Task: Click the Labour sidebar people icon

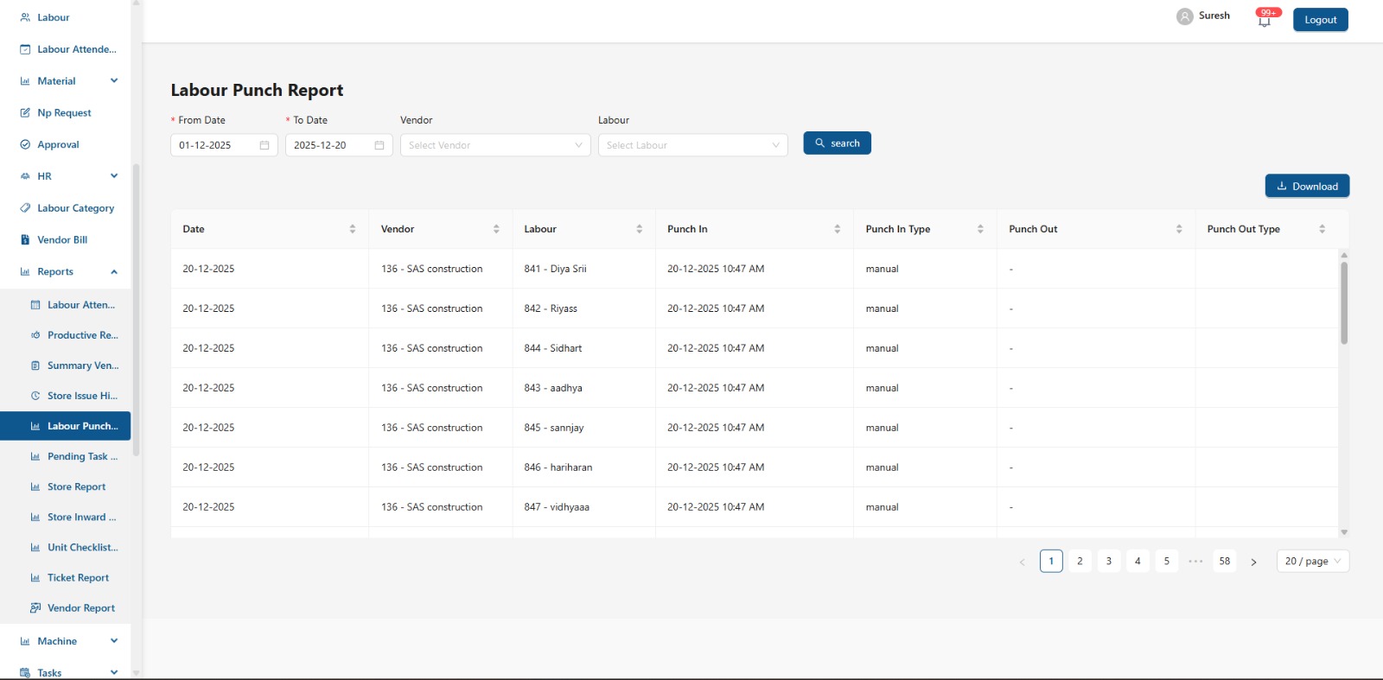Action: pos(25,17)
